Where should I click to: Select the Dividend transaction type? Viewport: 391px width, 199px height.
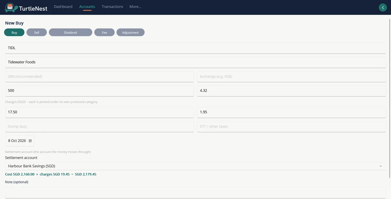[x=70, y=33]
